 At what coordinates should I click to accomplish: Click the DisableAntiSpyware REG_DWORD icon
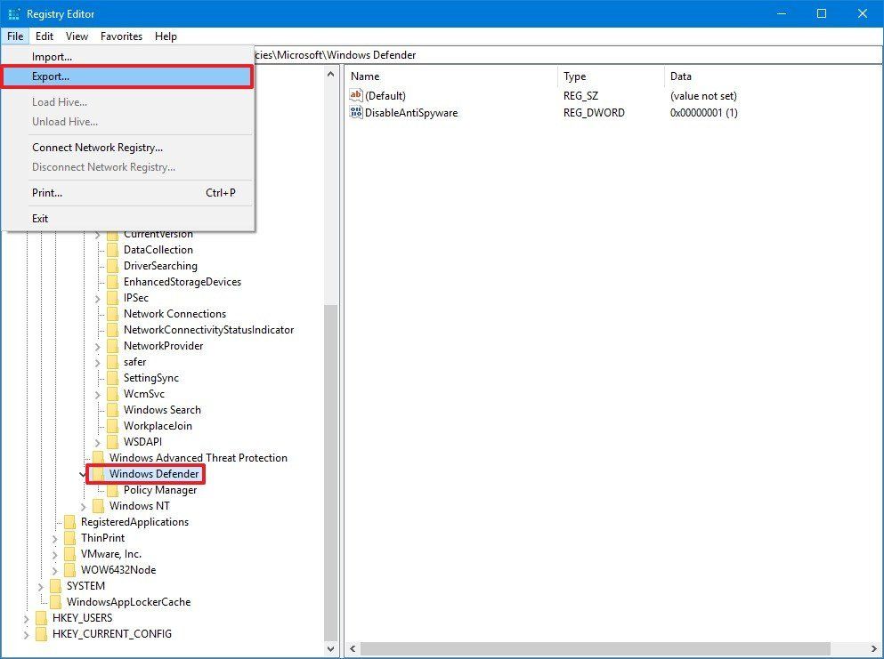coord(356,113)
